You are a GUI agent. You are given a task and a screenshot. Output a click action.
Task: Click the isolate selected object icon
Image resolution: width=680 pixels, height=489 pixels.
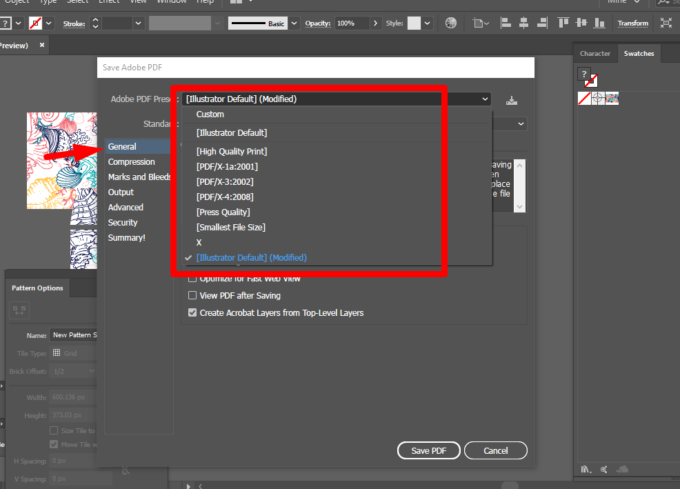[666, 23]
